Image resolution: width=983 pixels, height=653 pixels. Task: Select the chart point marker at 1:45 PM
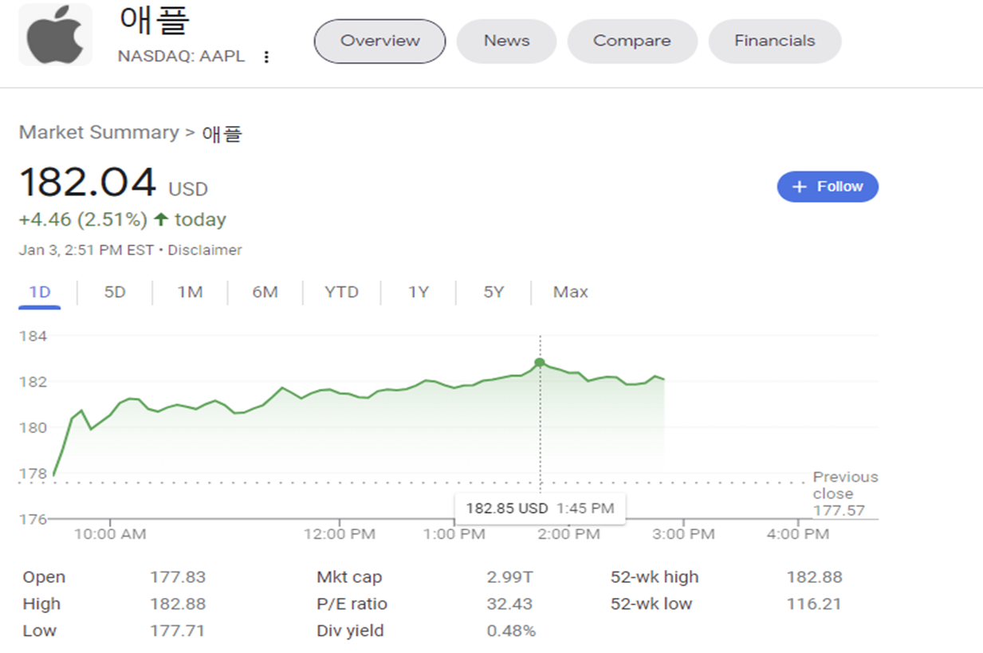click(540, 362)
